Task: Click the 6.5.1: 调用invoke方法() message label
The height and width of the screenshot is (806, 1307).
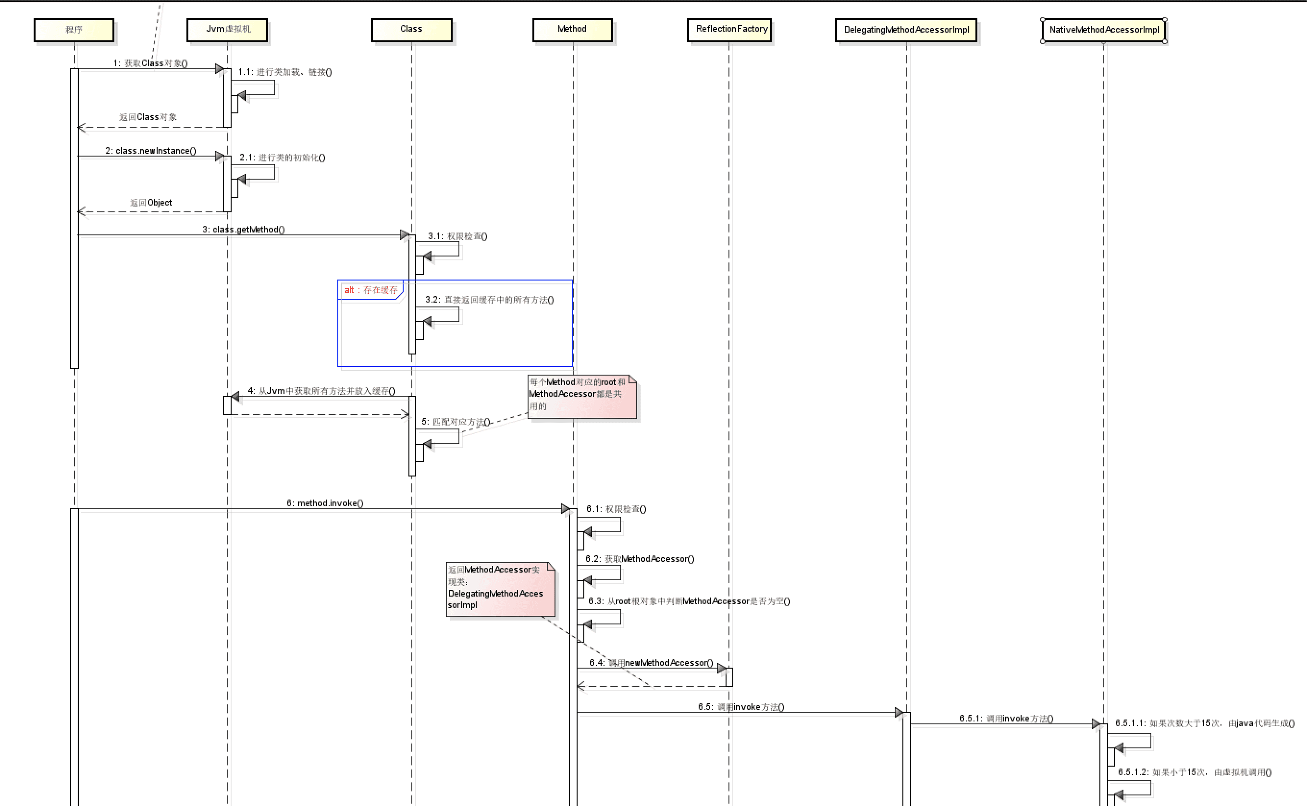Action: point(1006,718)
